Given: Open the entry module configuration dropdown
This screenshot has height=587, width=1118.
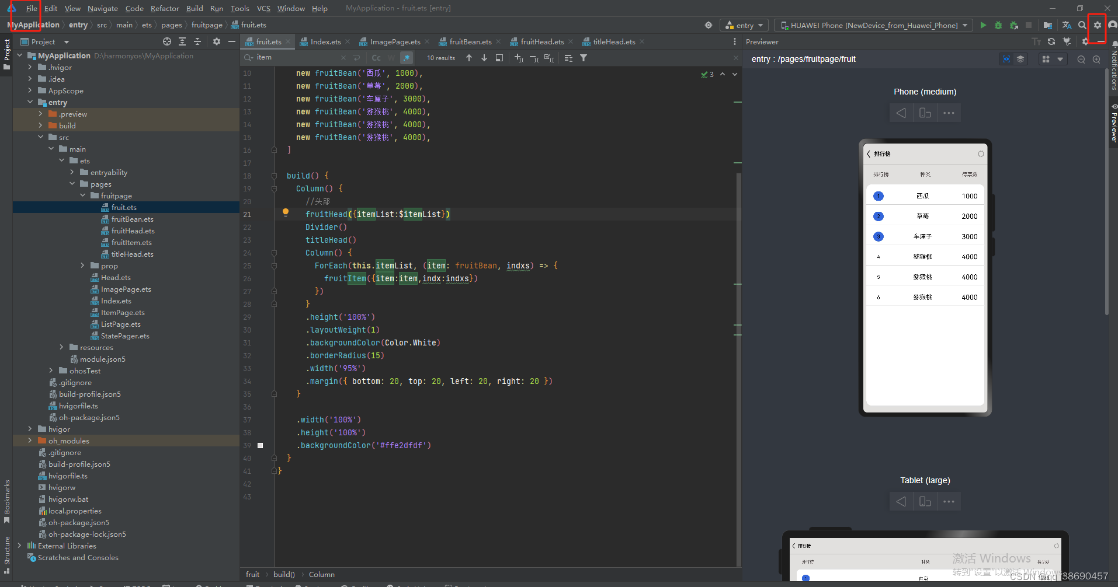Looking at the screenshot, I should [x=745, y=25].
